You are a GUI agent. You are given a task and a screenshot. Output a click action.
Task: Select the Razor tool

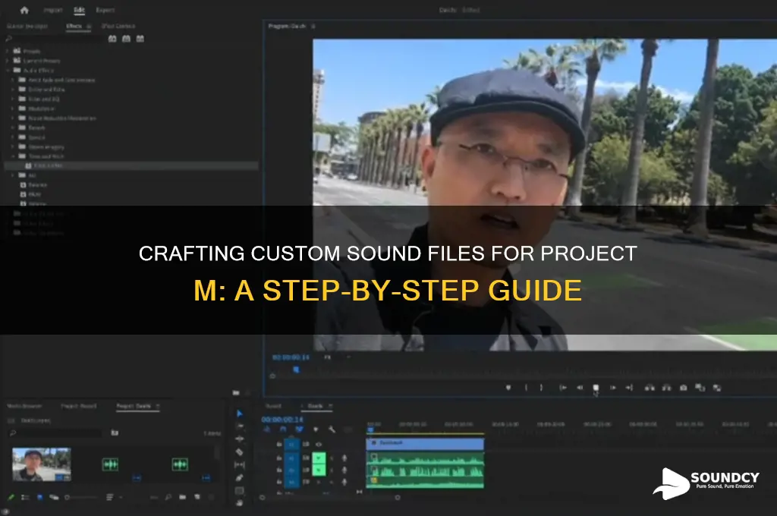pos(239,451)
